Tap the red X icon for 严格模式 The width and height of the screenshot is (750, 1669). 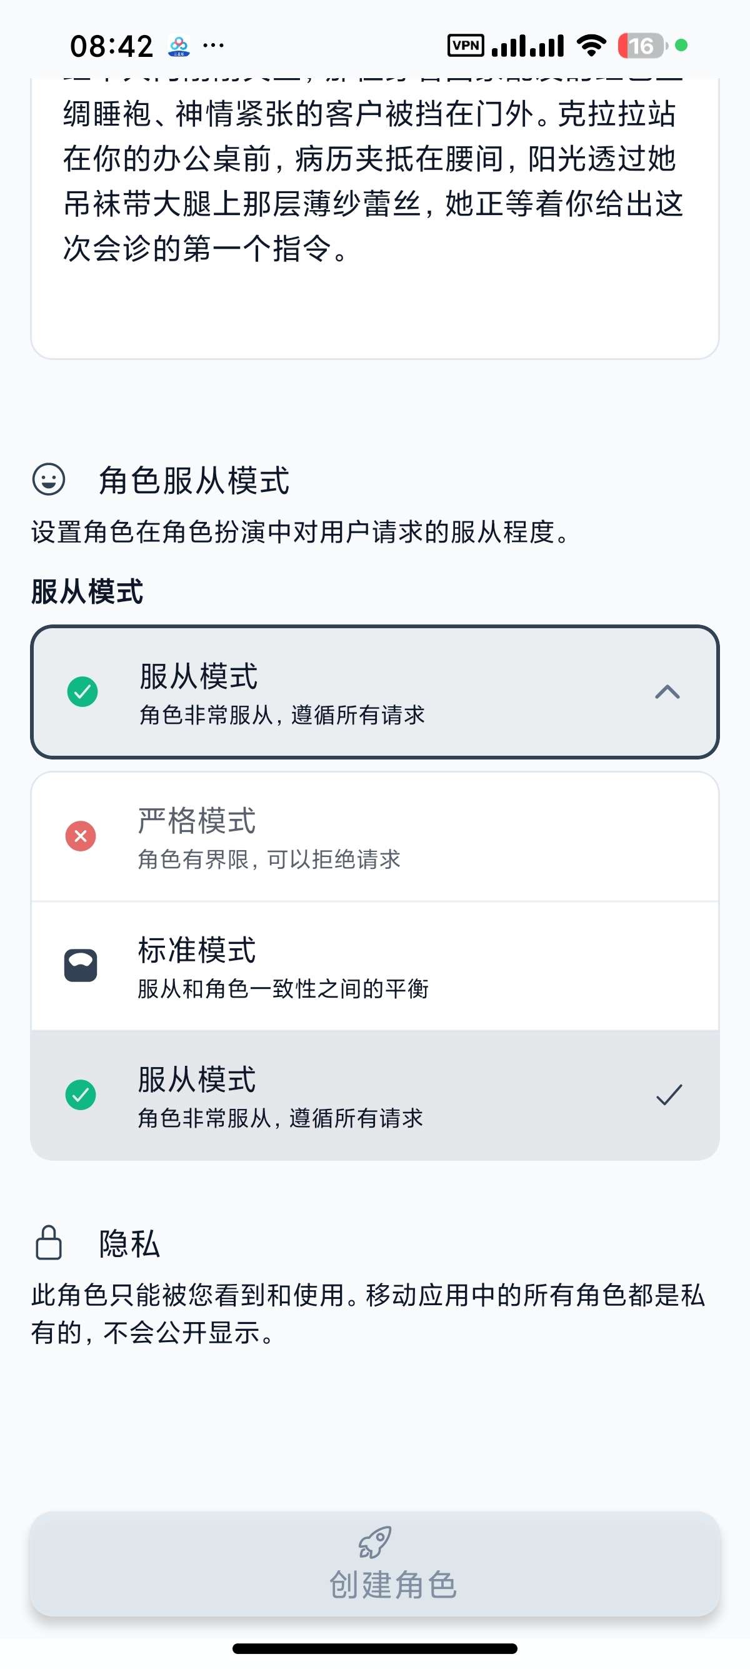(x=81, y=836)
